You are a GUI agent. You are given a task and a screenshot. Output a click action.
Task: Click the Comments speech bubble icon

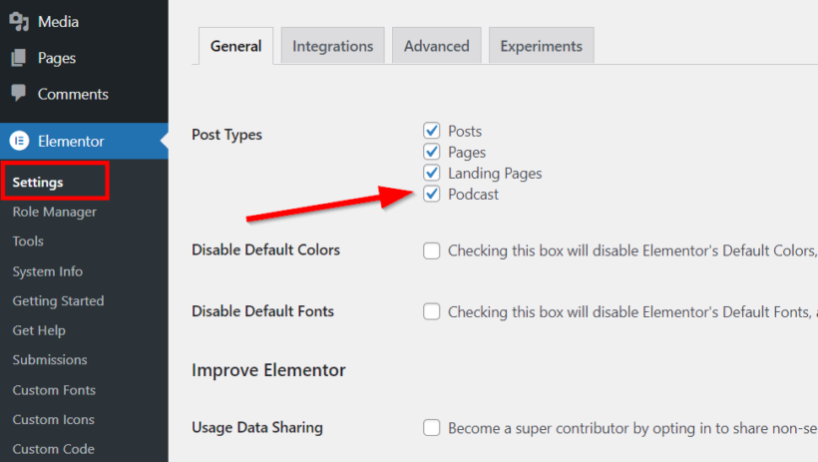coord(18,93)
